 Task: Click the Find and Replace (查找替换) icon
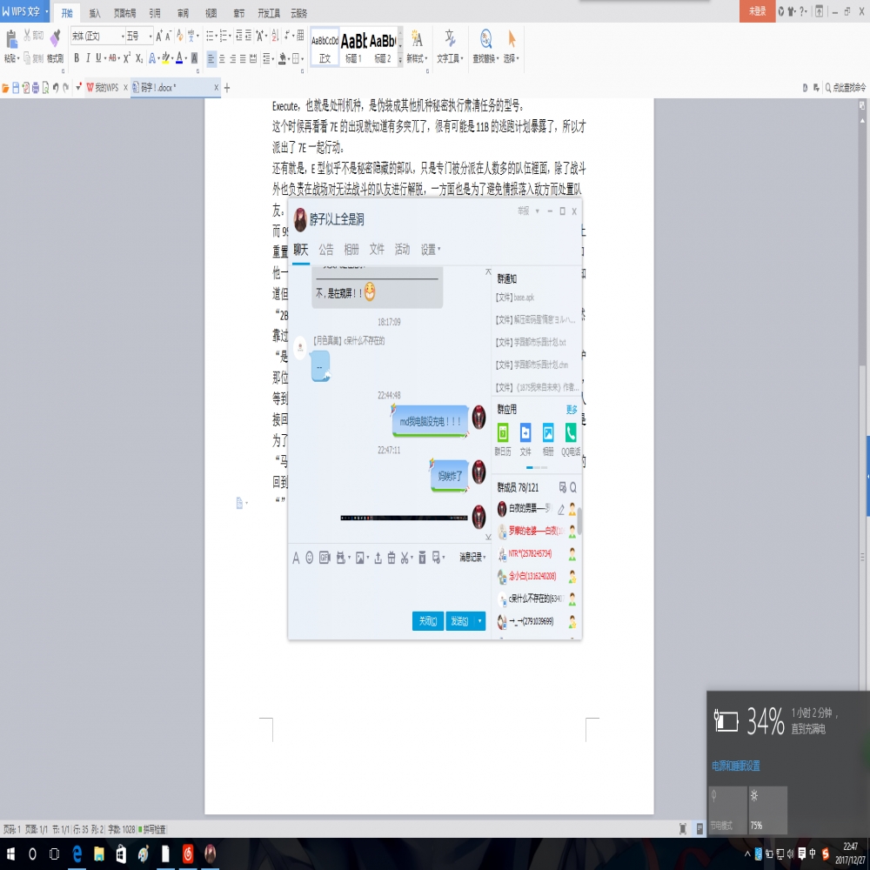click(485, 43)
